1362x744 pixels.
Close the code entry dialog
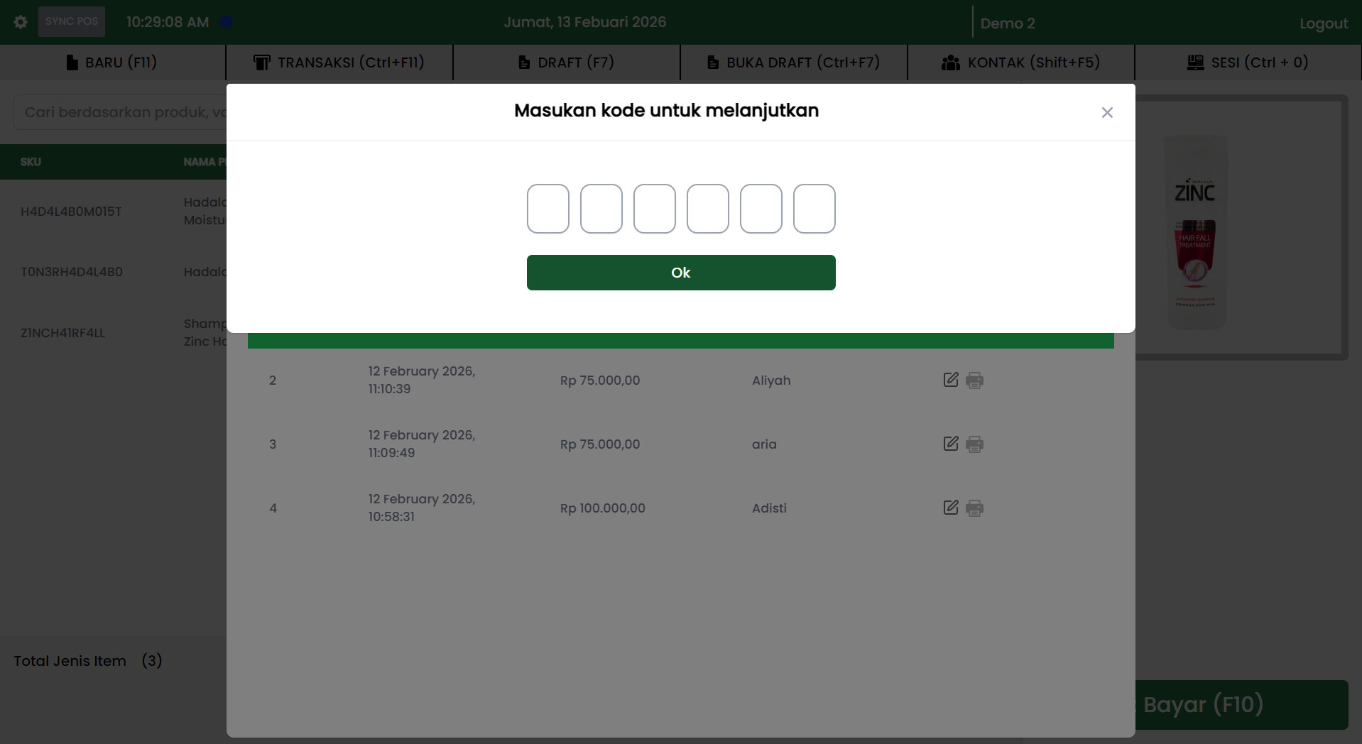1106,113
